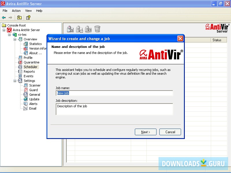This screenshot has height=173, width=231.
Task: Click the Next button in wizard
Action: [146, 132]
